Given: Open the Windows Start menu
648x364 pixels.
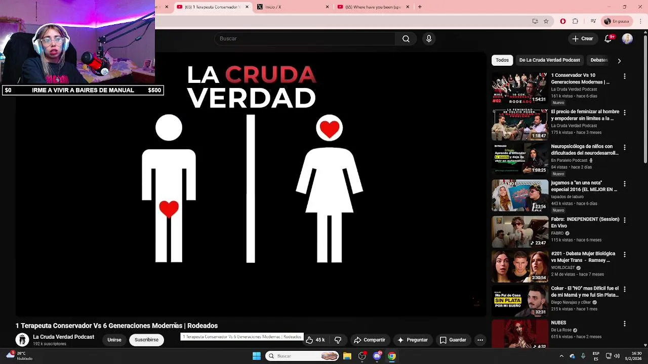Looking at the screenshot, I should point(257,356).
